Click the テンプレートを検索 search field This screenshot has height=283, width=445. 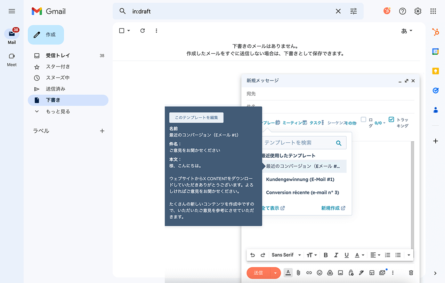pos(299,143)
